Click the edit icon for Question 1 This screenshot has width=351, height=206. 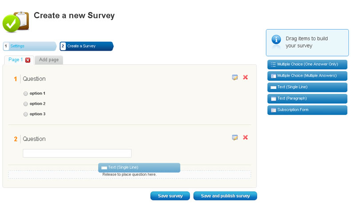click(x=235, y=77)
